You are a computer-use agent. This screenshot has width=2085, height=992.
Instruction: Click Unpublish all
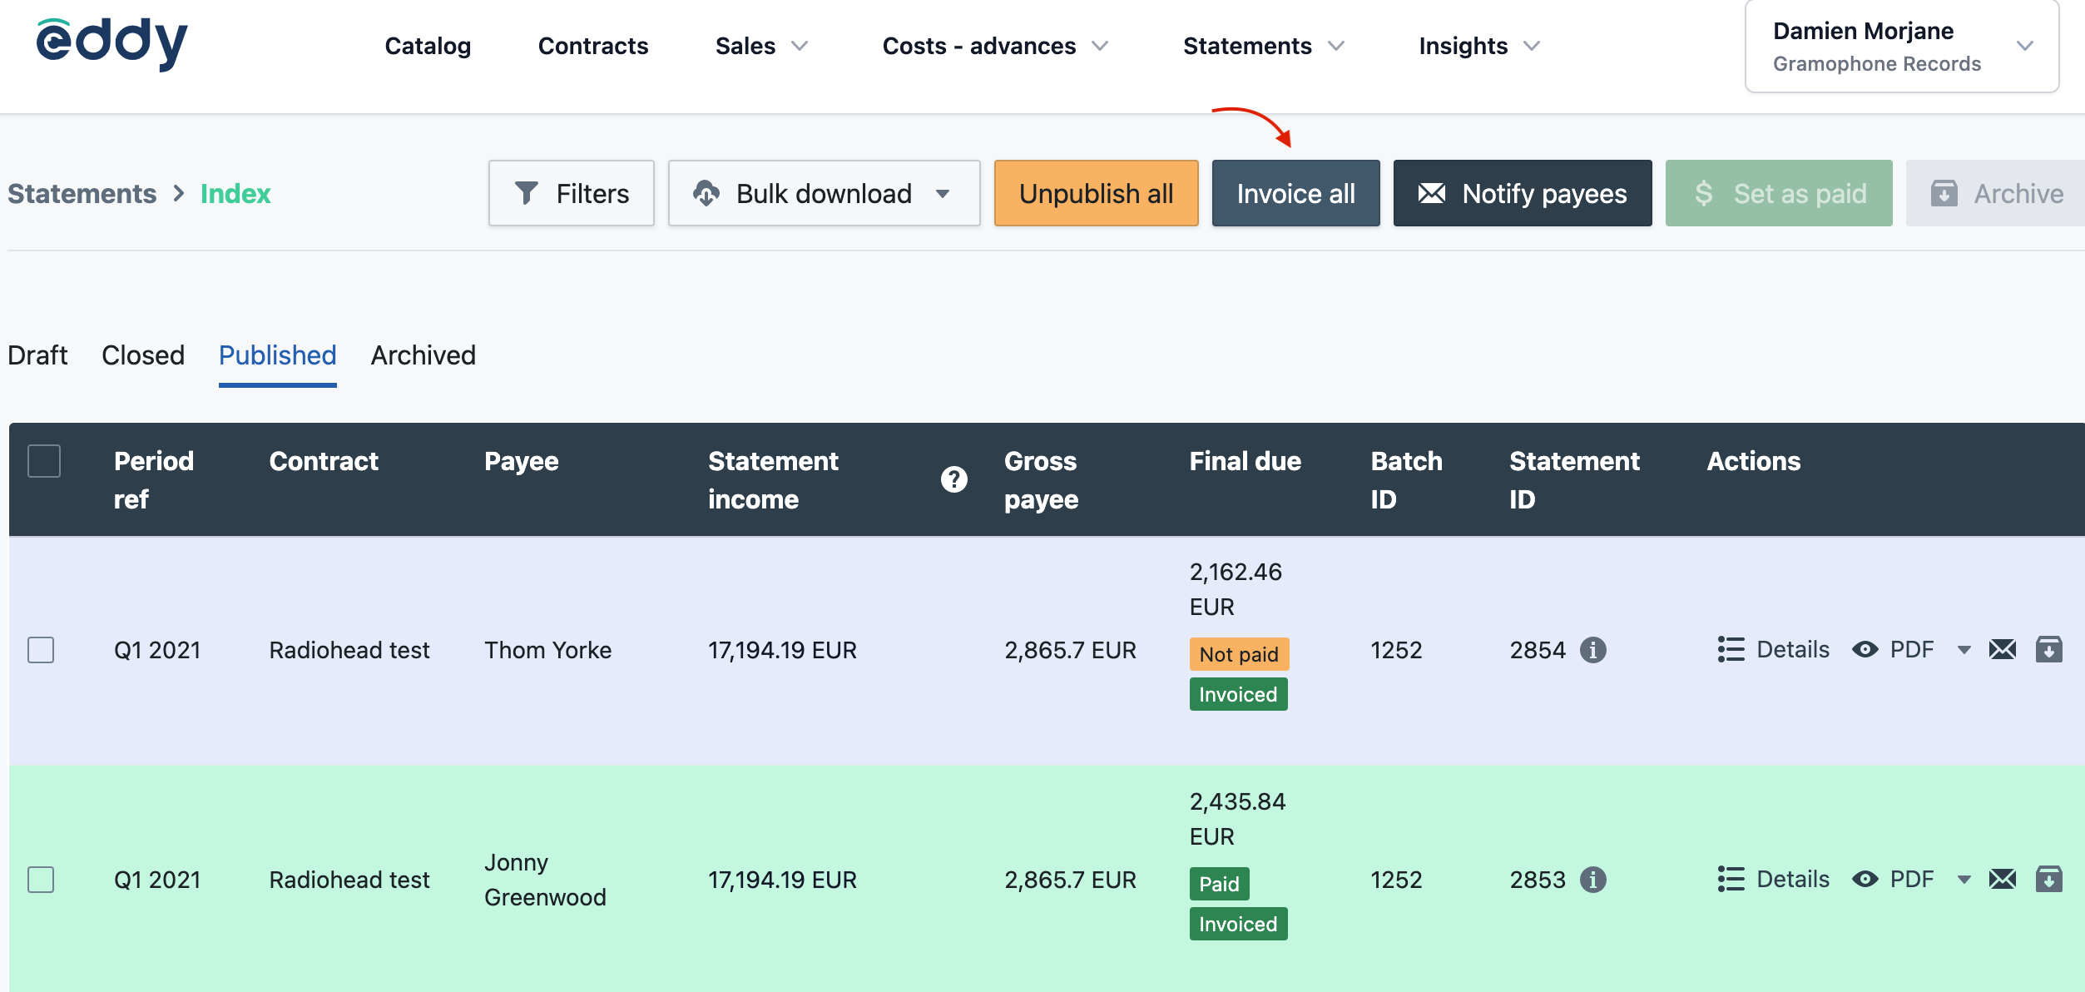pyautogui.click(x=1096, y=193)
